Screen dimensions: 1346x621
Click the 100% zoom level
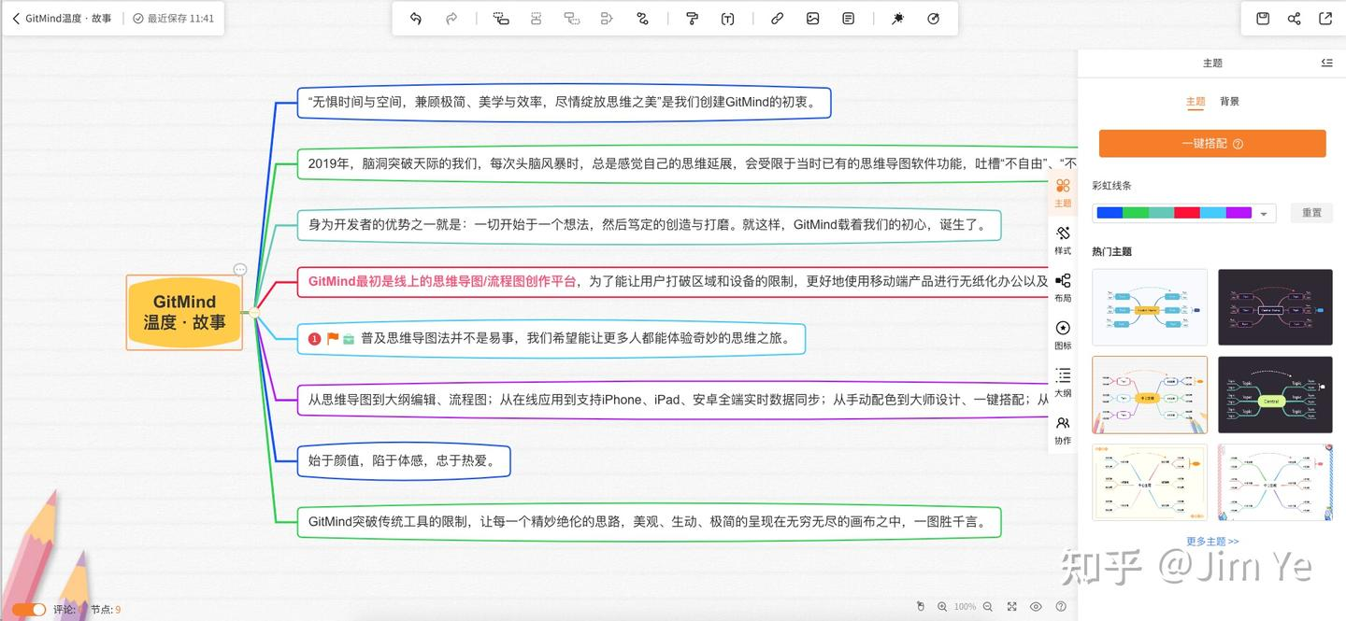[x=965, y=607]
